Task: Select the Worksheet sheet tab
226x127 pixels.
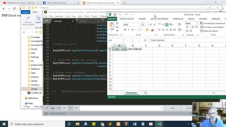Action: point(131,93)
